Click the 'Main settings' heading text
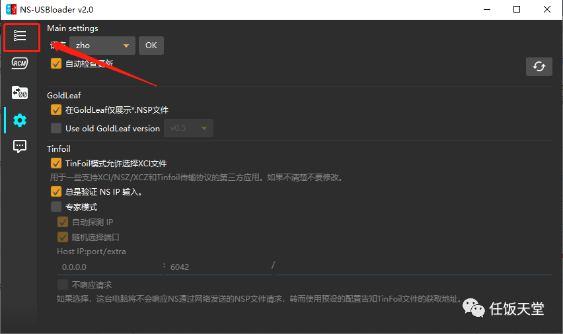The width and height of the screenshot is (563, 334). (x=73, y=28)
